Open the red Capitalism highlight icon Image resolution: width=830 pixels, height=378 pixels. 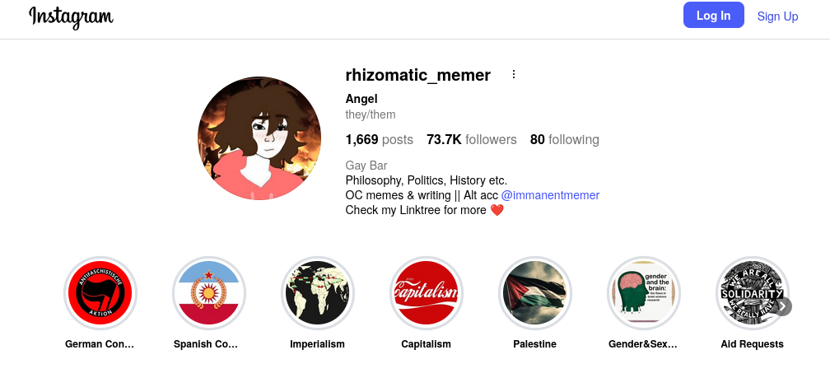[x=426, y=293]
